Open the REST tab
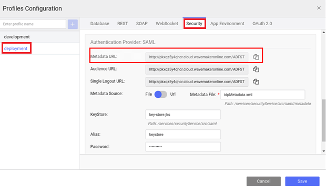Image resolution: width=326 pixels, height=193 pixels. tap(123, 24)
